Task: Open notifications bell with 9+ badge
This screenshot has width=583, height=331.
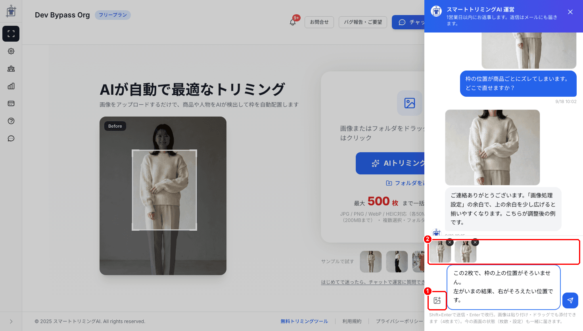Action: (293, 22)
